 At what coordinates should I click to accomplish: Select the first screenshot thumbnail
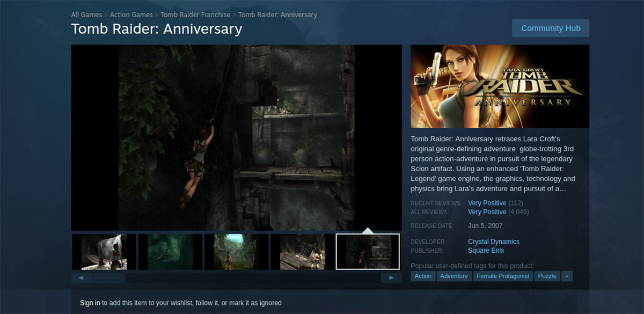104,252
